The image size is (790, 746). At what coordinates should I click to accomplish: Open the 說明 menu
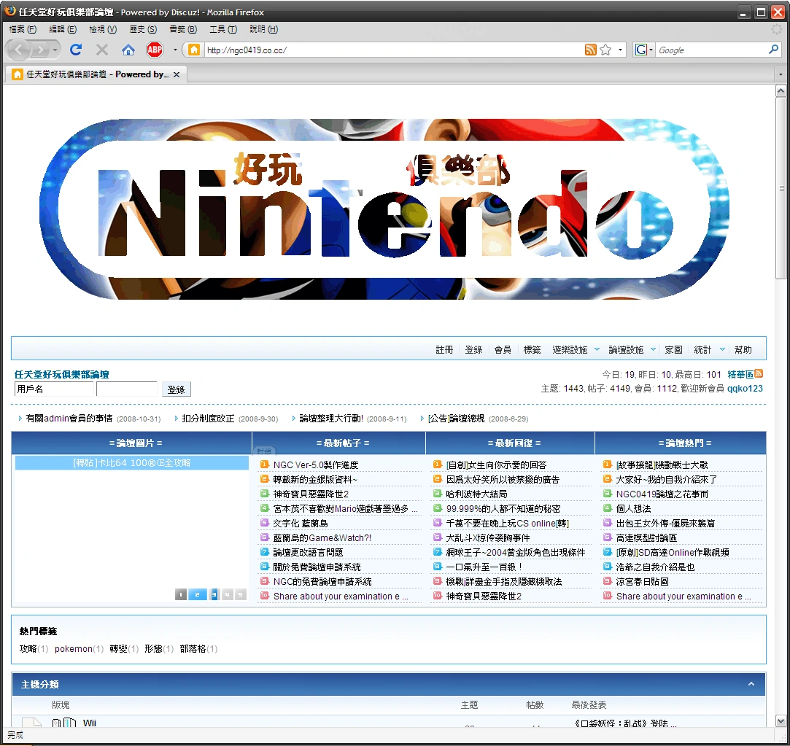tap(263, 29)
